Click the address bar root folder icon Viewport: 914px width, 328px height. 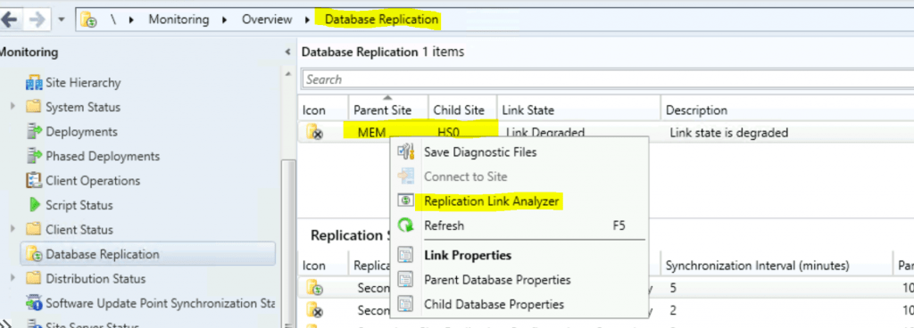88,20
